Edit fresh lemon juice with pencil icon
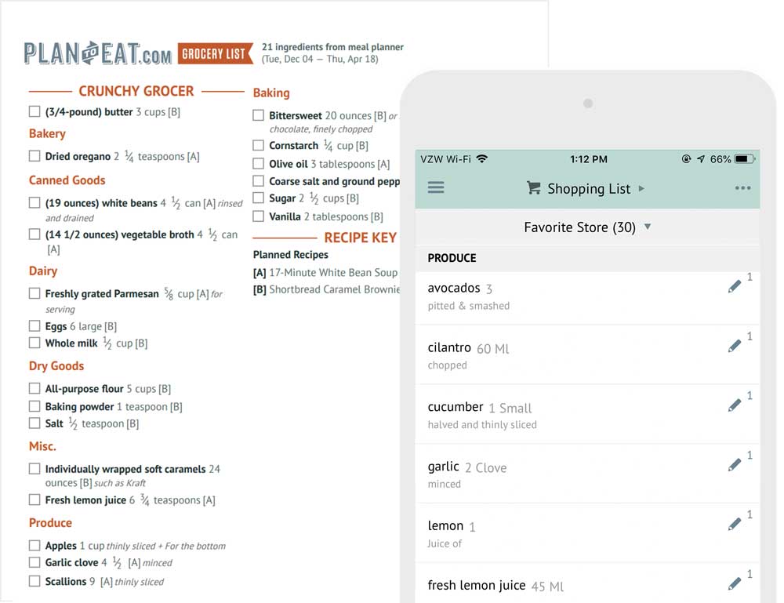The image size is (784, 603). tap(734, 583)
